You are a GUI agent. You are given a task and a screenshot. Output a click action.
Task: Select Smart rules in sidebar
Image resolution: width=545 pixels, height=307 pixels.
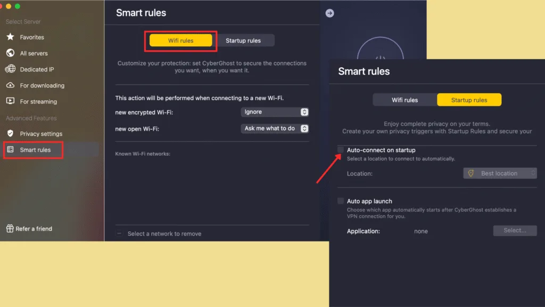(35, 150)
